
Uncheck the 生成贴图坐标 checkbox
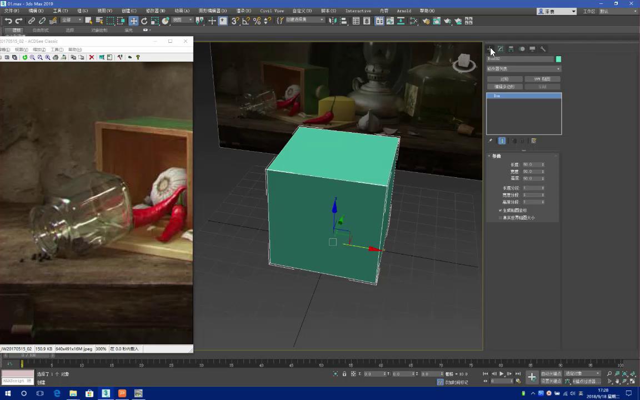coord(500,210)
